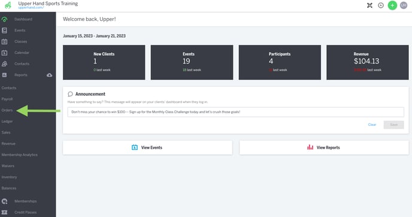Click the View Events button

(x=148, y=147)
